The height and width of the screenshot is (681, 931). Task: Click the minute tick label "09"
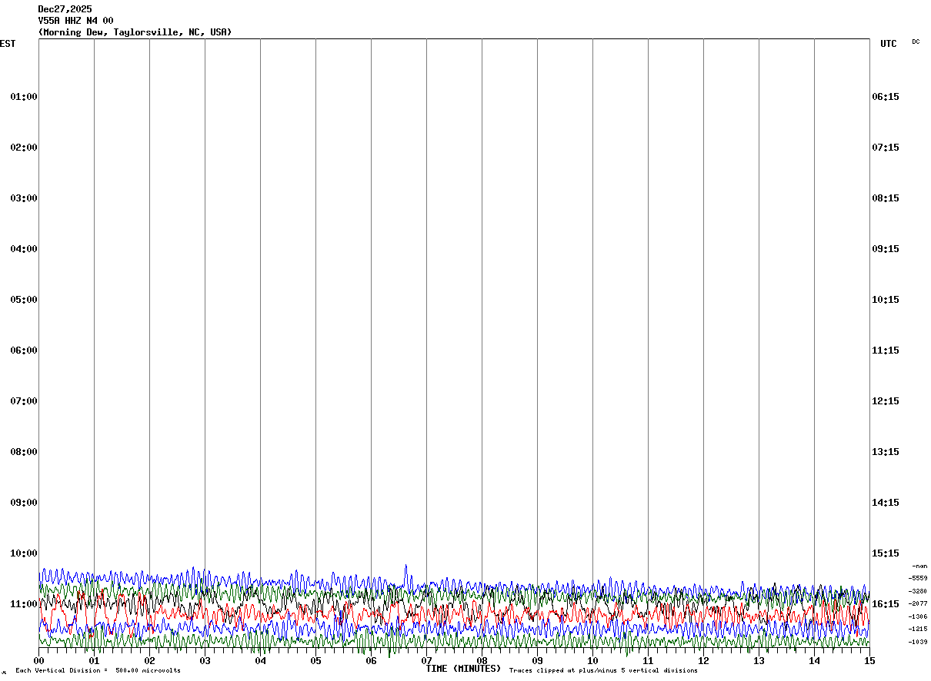[538, 661]
